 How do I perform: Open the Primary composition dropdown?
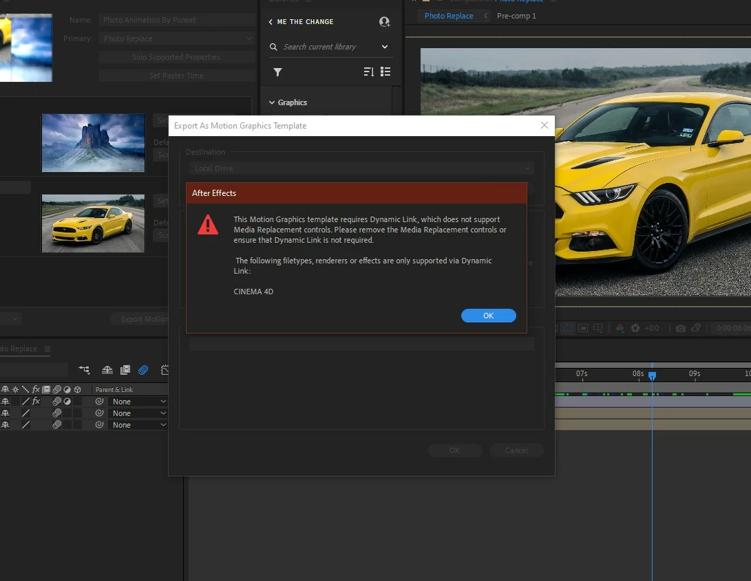(177, 39)
